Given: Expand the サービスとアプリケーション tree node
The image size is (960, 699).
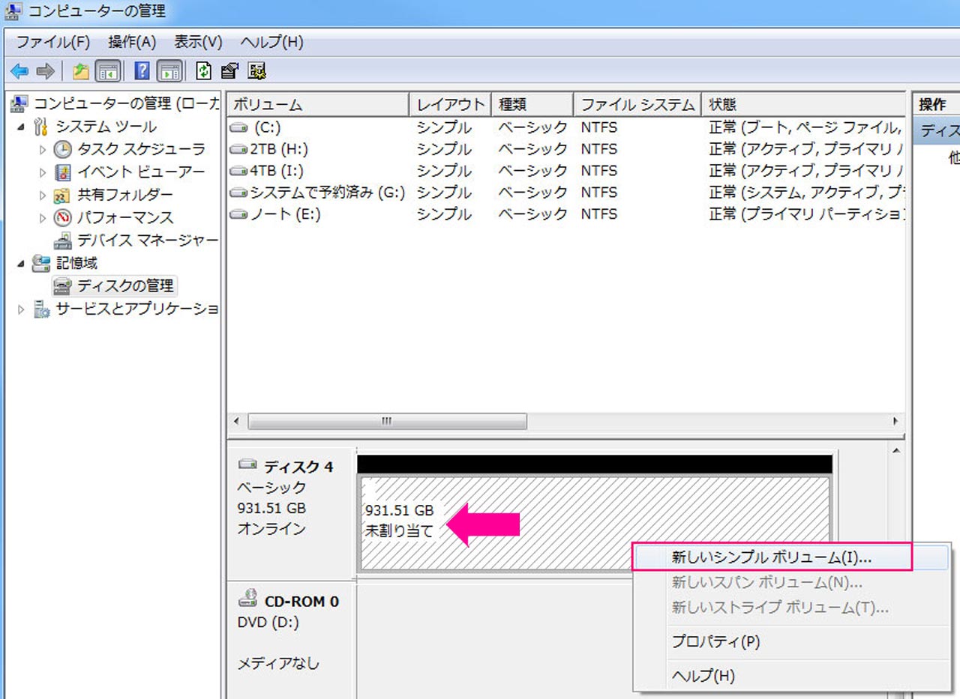Looking at the screenshot, I should click(20, 309).
